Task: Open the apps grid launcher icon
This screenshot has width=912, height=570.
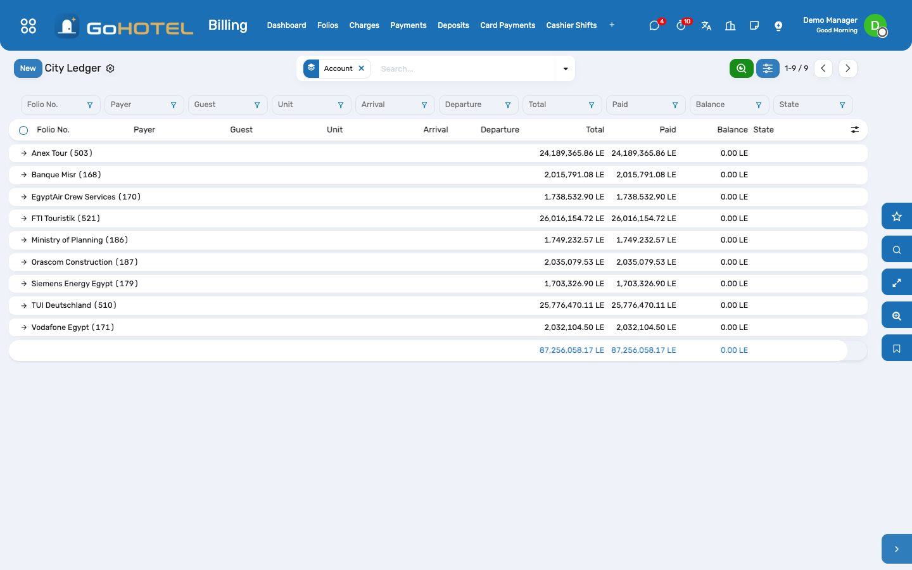Action: (28, 25)
